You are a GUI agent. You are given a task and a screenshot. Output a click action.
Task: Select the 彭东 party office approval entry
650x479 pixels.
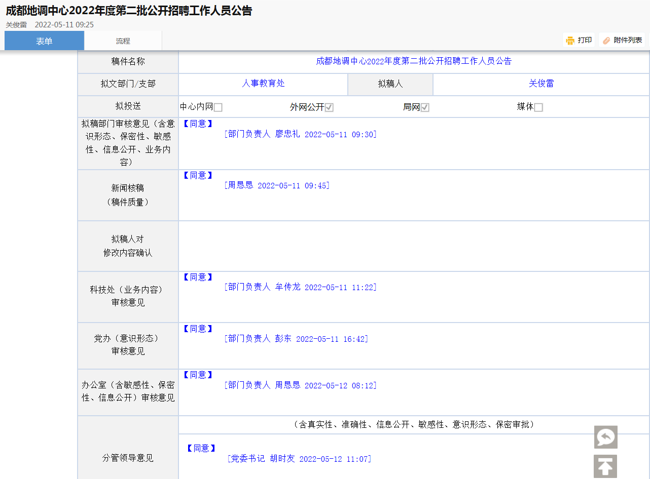(296, 339)
